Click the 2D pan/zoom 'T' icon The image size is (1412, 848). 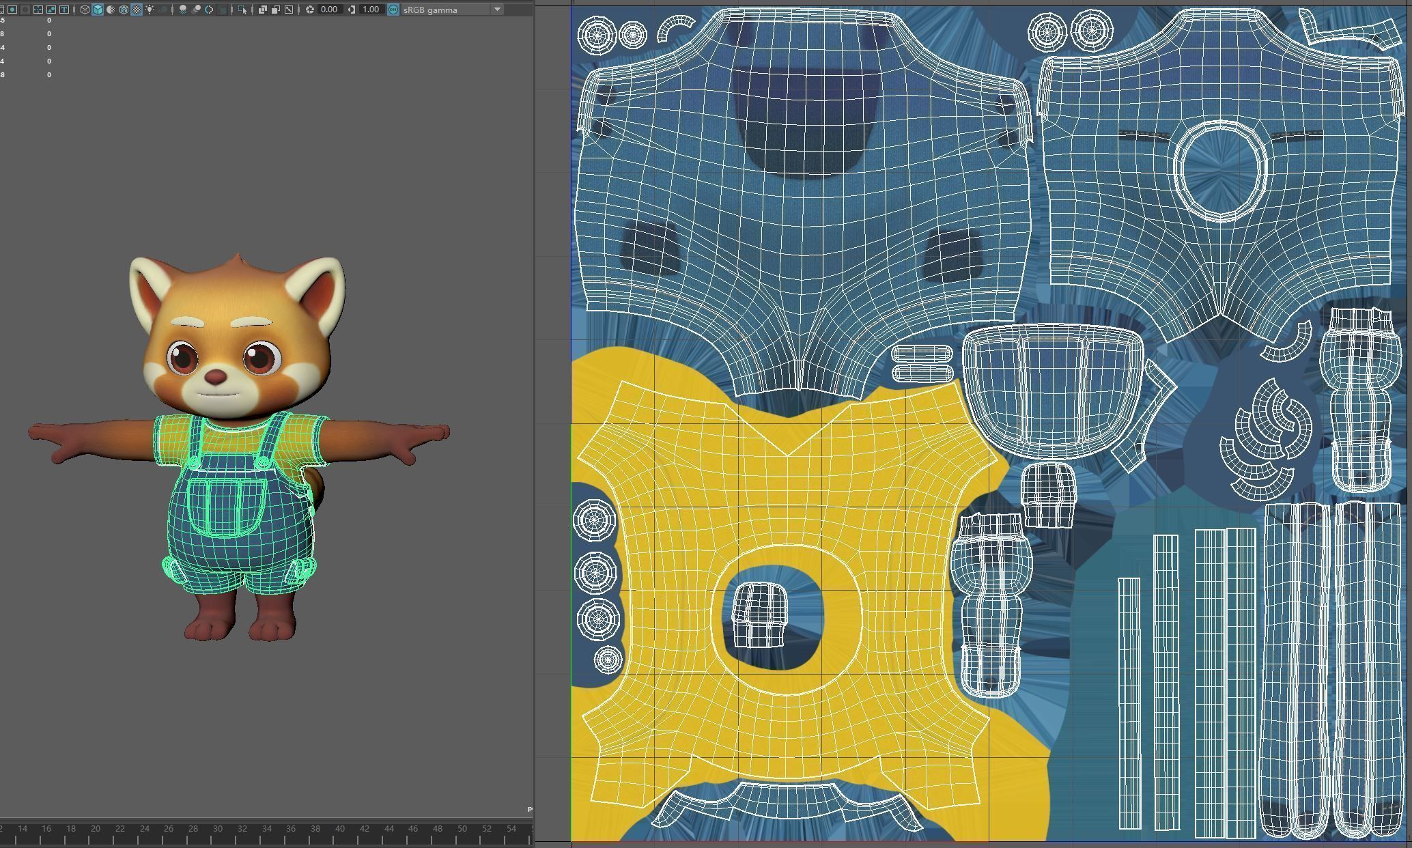pos(64,10)
